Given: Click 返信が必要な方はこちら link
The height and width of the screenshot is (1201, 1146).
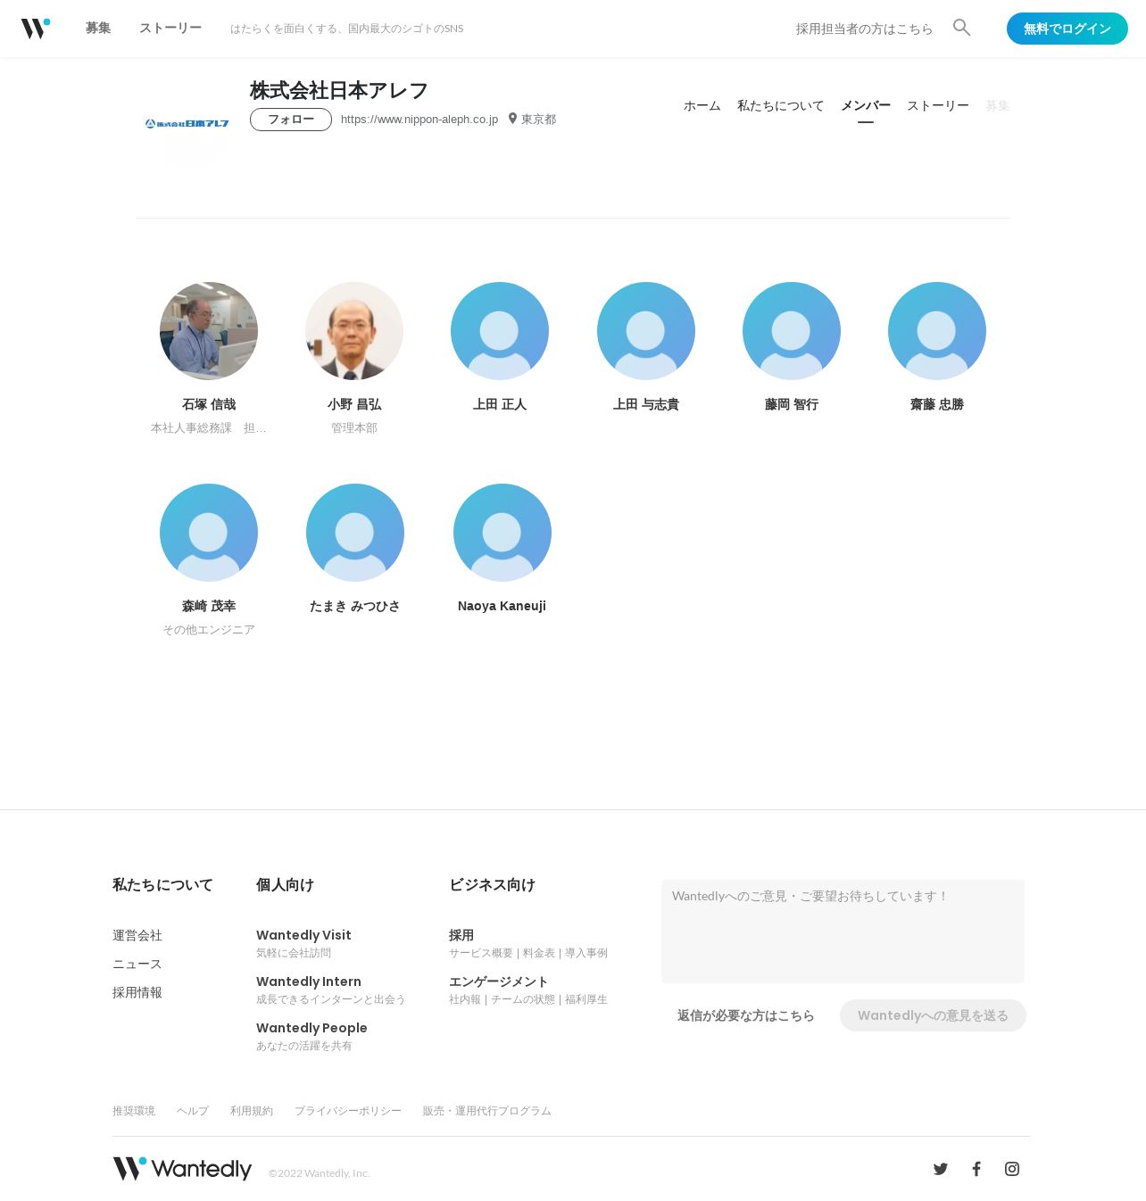Looking at the screenshot, I should [746, 1015].
